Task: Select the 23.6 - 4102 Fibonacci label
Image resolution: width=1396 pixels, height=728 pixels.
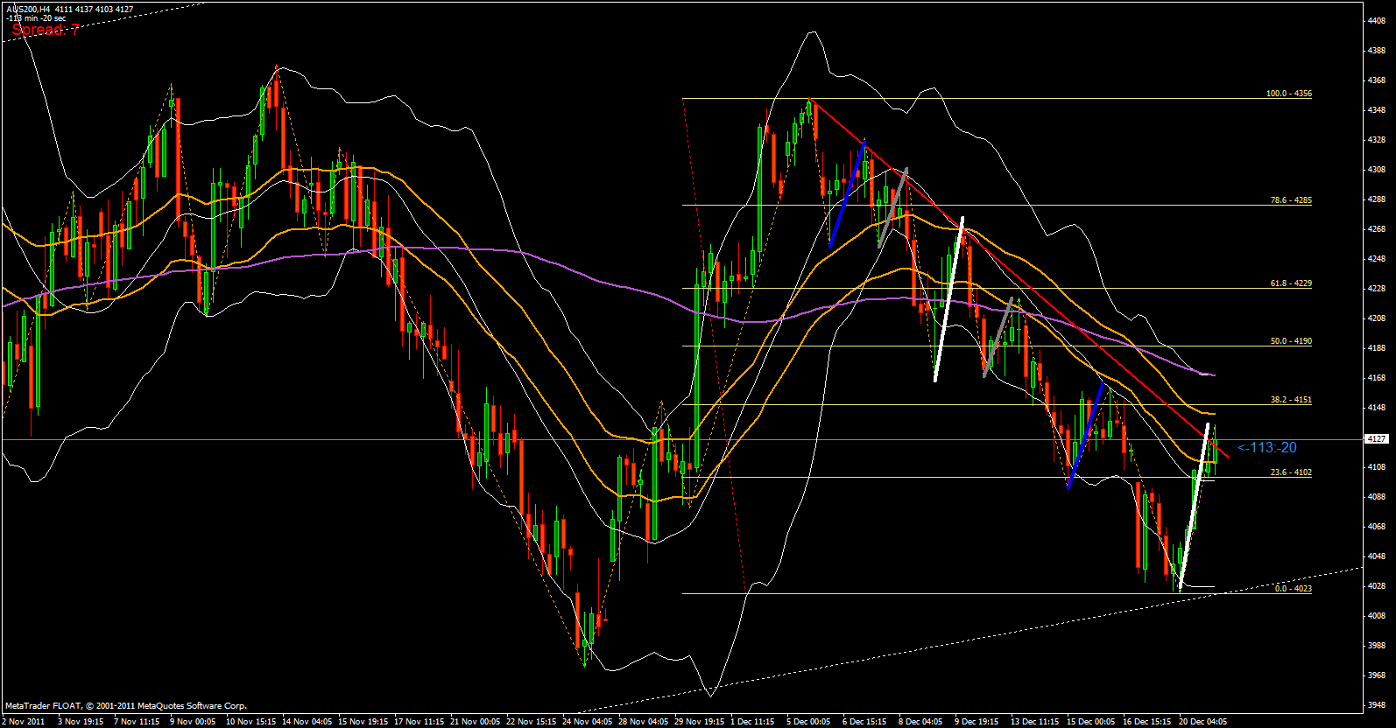Action: tap(1290, 472)
